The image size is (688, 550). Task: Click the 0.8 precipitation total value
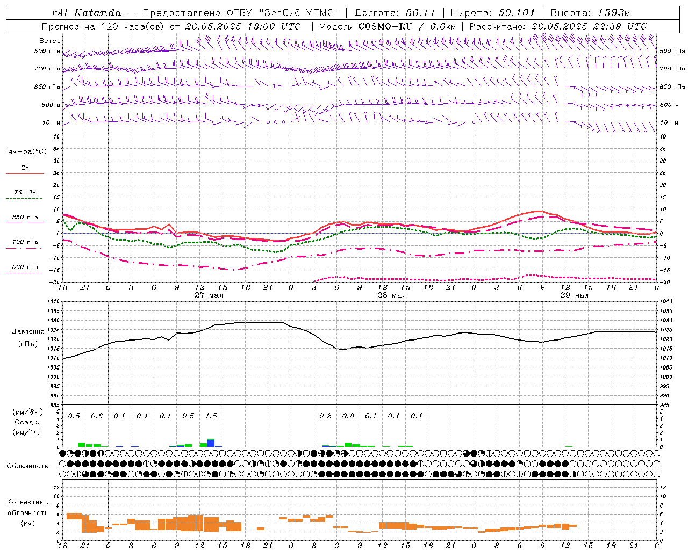click(x=348, y=416)
